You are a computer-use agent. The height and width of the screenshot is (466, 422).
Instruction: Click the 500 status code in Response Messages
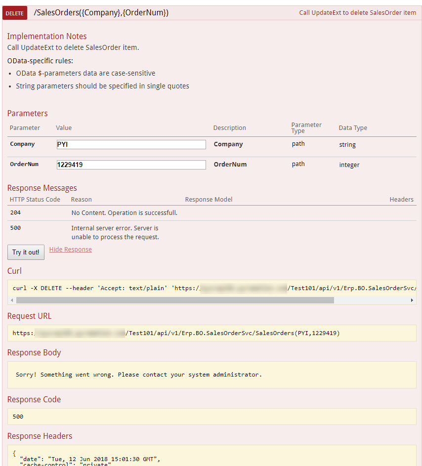pos(15,228)
